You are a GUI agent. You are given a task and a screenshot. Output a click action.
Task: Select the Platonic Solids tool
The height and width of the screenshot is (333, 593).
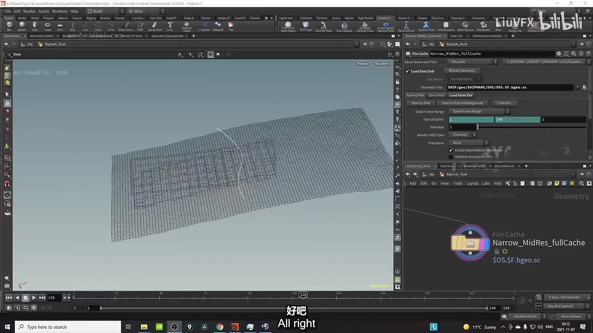click(187, 27)
